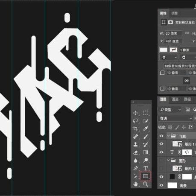The height and width of the screenshot is (196, 196).
Task: Hide the text layer
Action: (x=161, y=152)
